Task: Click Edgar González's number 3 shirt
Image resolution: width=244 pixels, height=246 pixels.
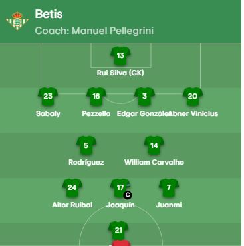Action: (x=144, y=97)
